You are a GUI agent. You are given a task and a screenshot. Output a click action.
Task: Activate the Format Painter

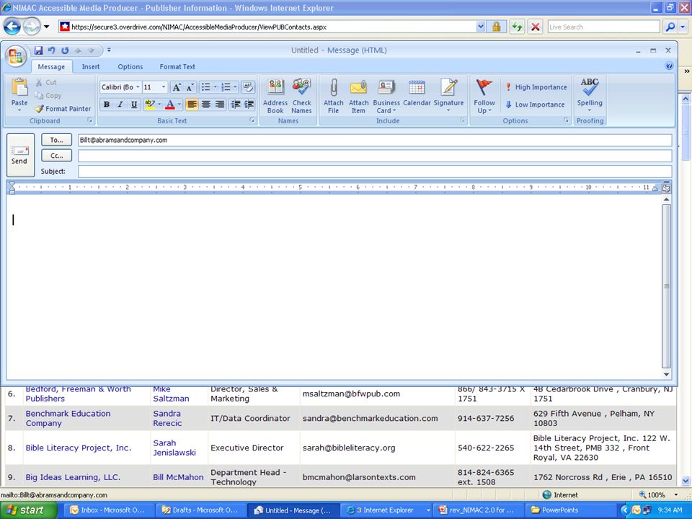[63, 109]
